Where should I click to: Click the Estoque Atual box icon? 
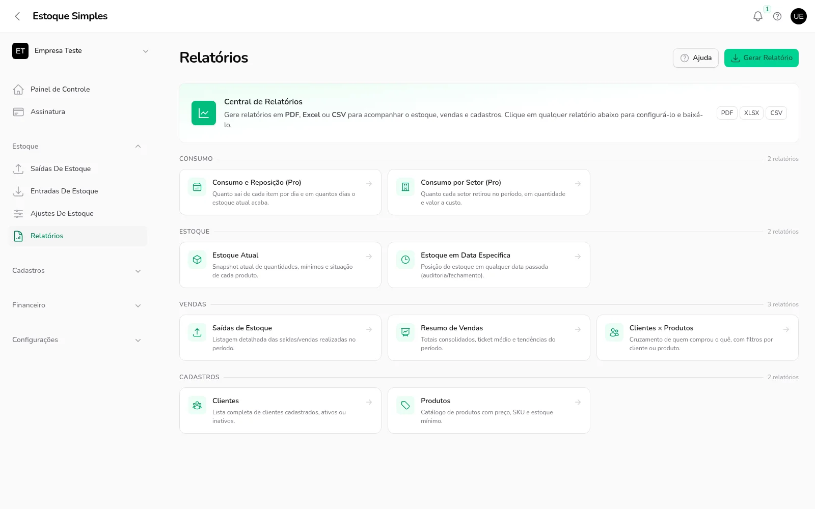coord(197,260)
